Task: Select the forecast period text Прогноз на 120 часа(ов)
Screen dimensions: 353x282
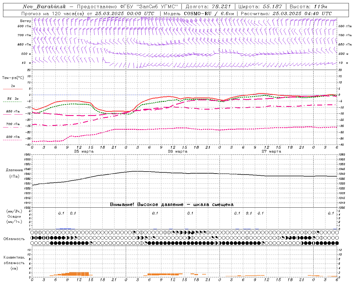Action: coord(53,13)
